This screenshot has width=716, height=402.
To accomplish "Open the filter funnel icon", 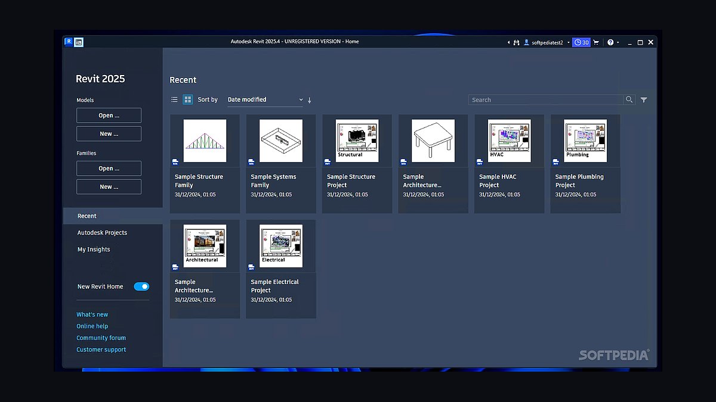I will pyautogui.click(x=644, y=100).
